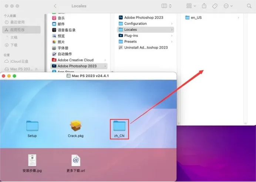Select the 自动操作 app in the list
Image resolution: width=256 pixels, height=182 pixels.
coord(79,54)
